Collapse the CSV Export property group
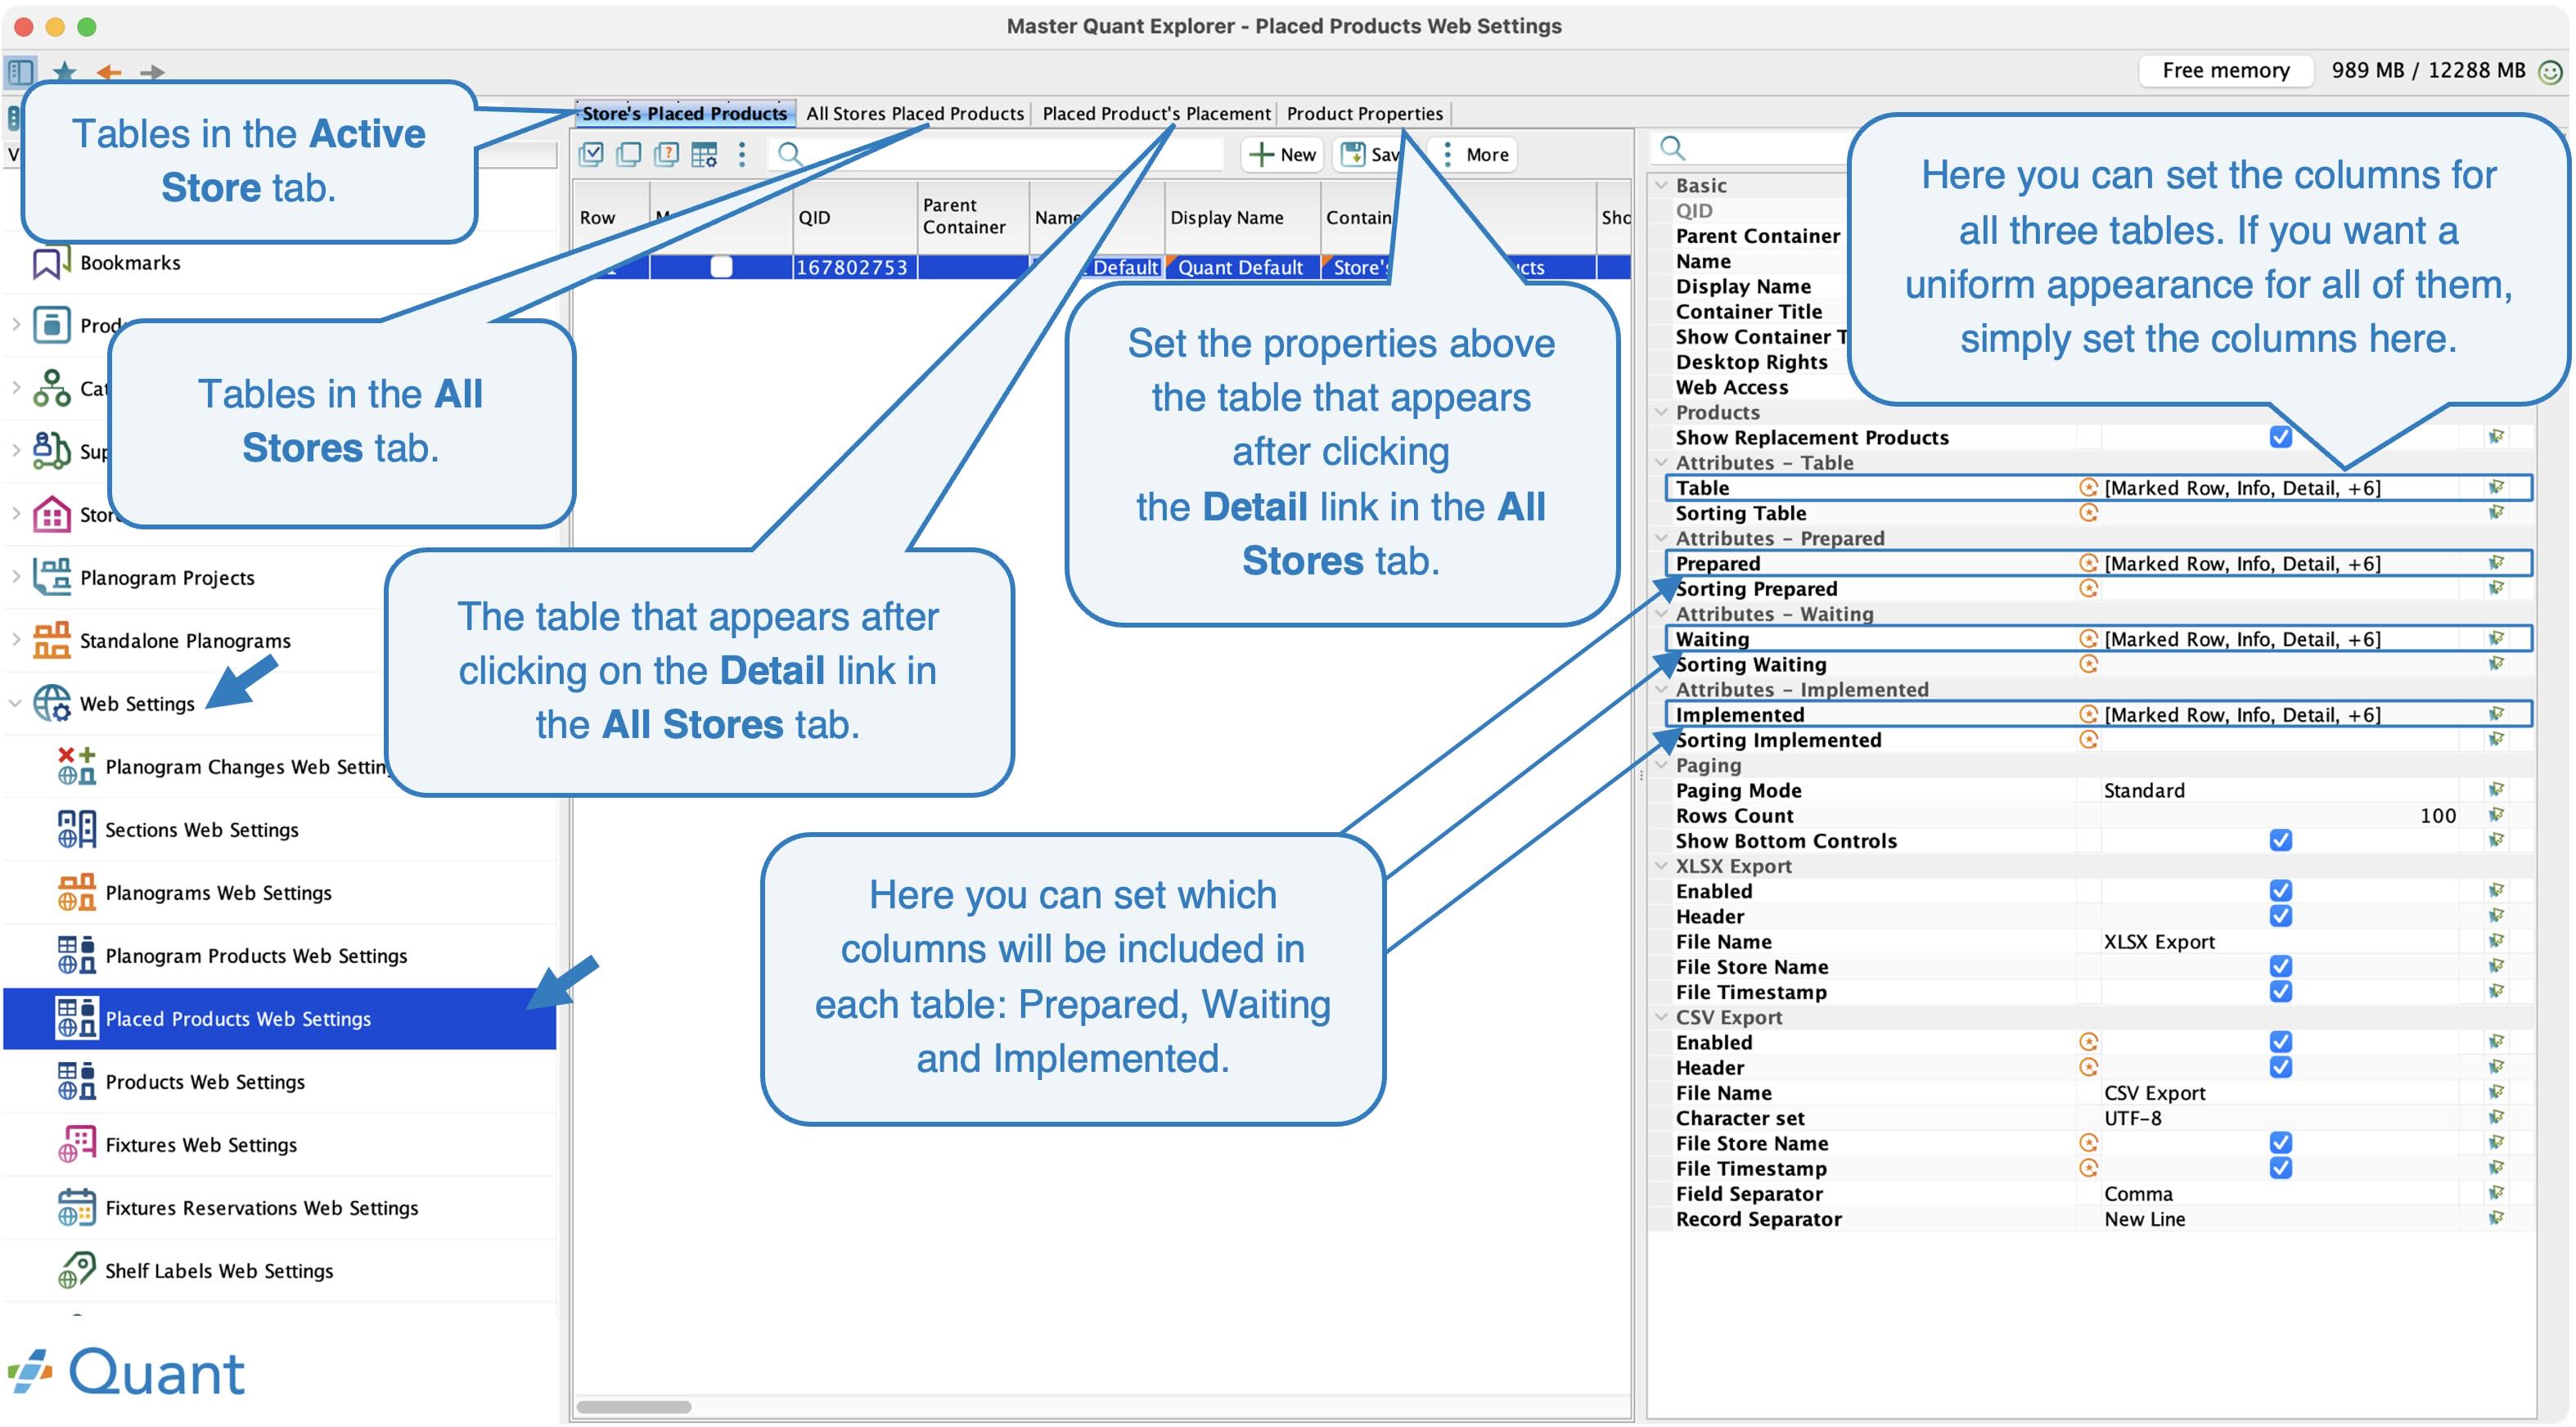2576x1427 pixels. click(1662, 1018)
